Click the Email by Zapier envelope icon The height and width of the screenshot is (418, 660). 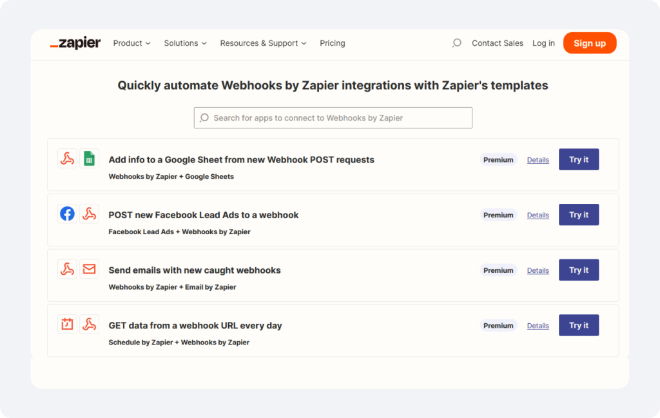89,269
